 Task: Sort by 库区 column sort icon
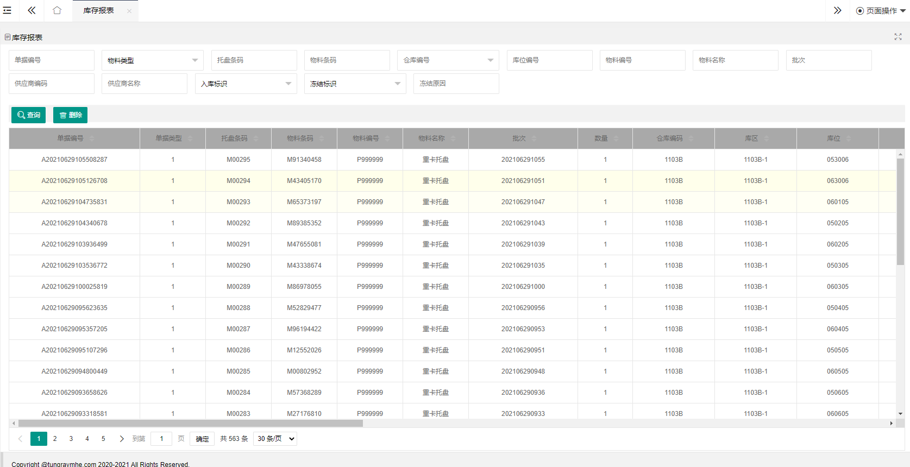coord(767,138)
